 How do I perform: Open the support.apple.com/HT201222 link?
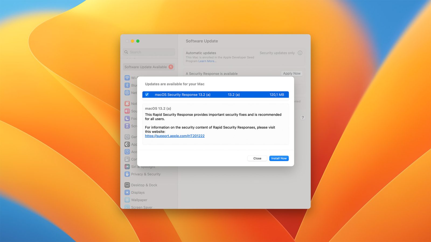point(175,136)
